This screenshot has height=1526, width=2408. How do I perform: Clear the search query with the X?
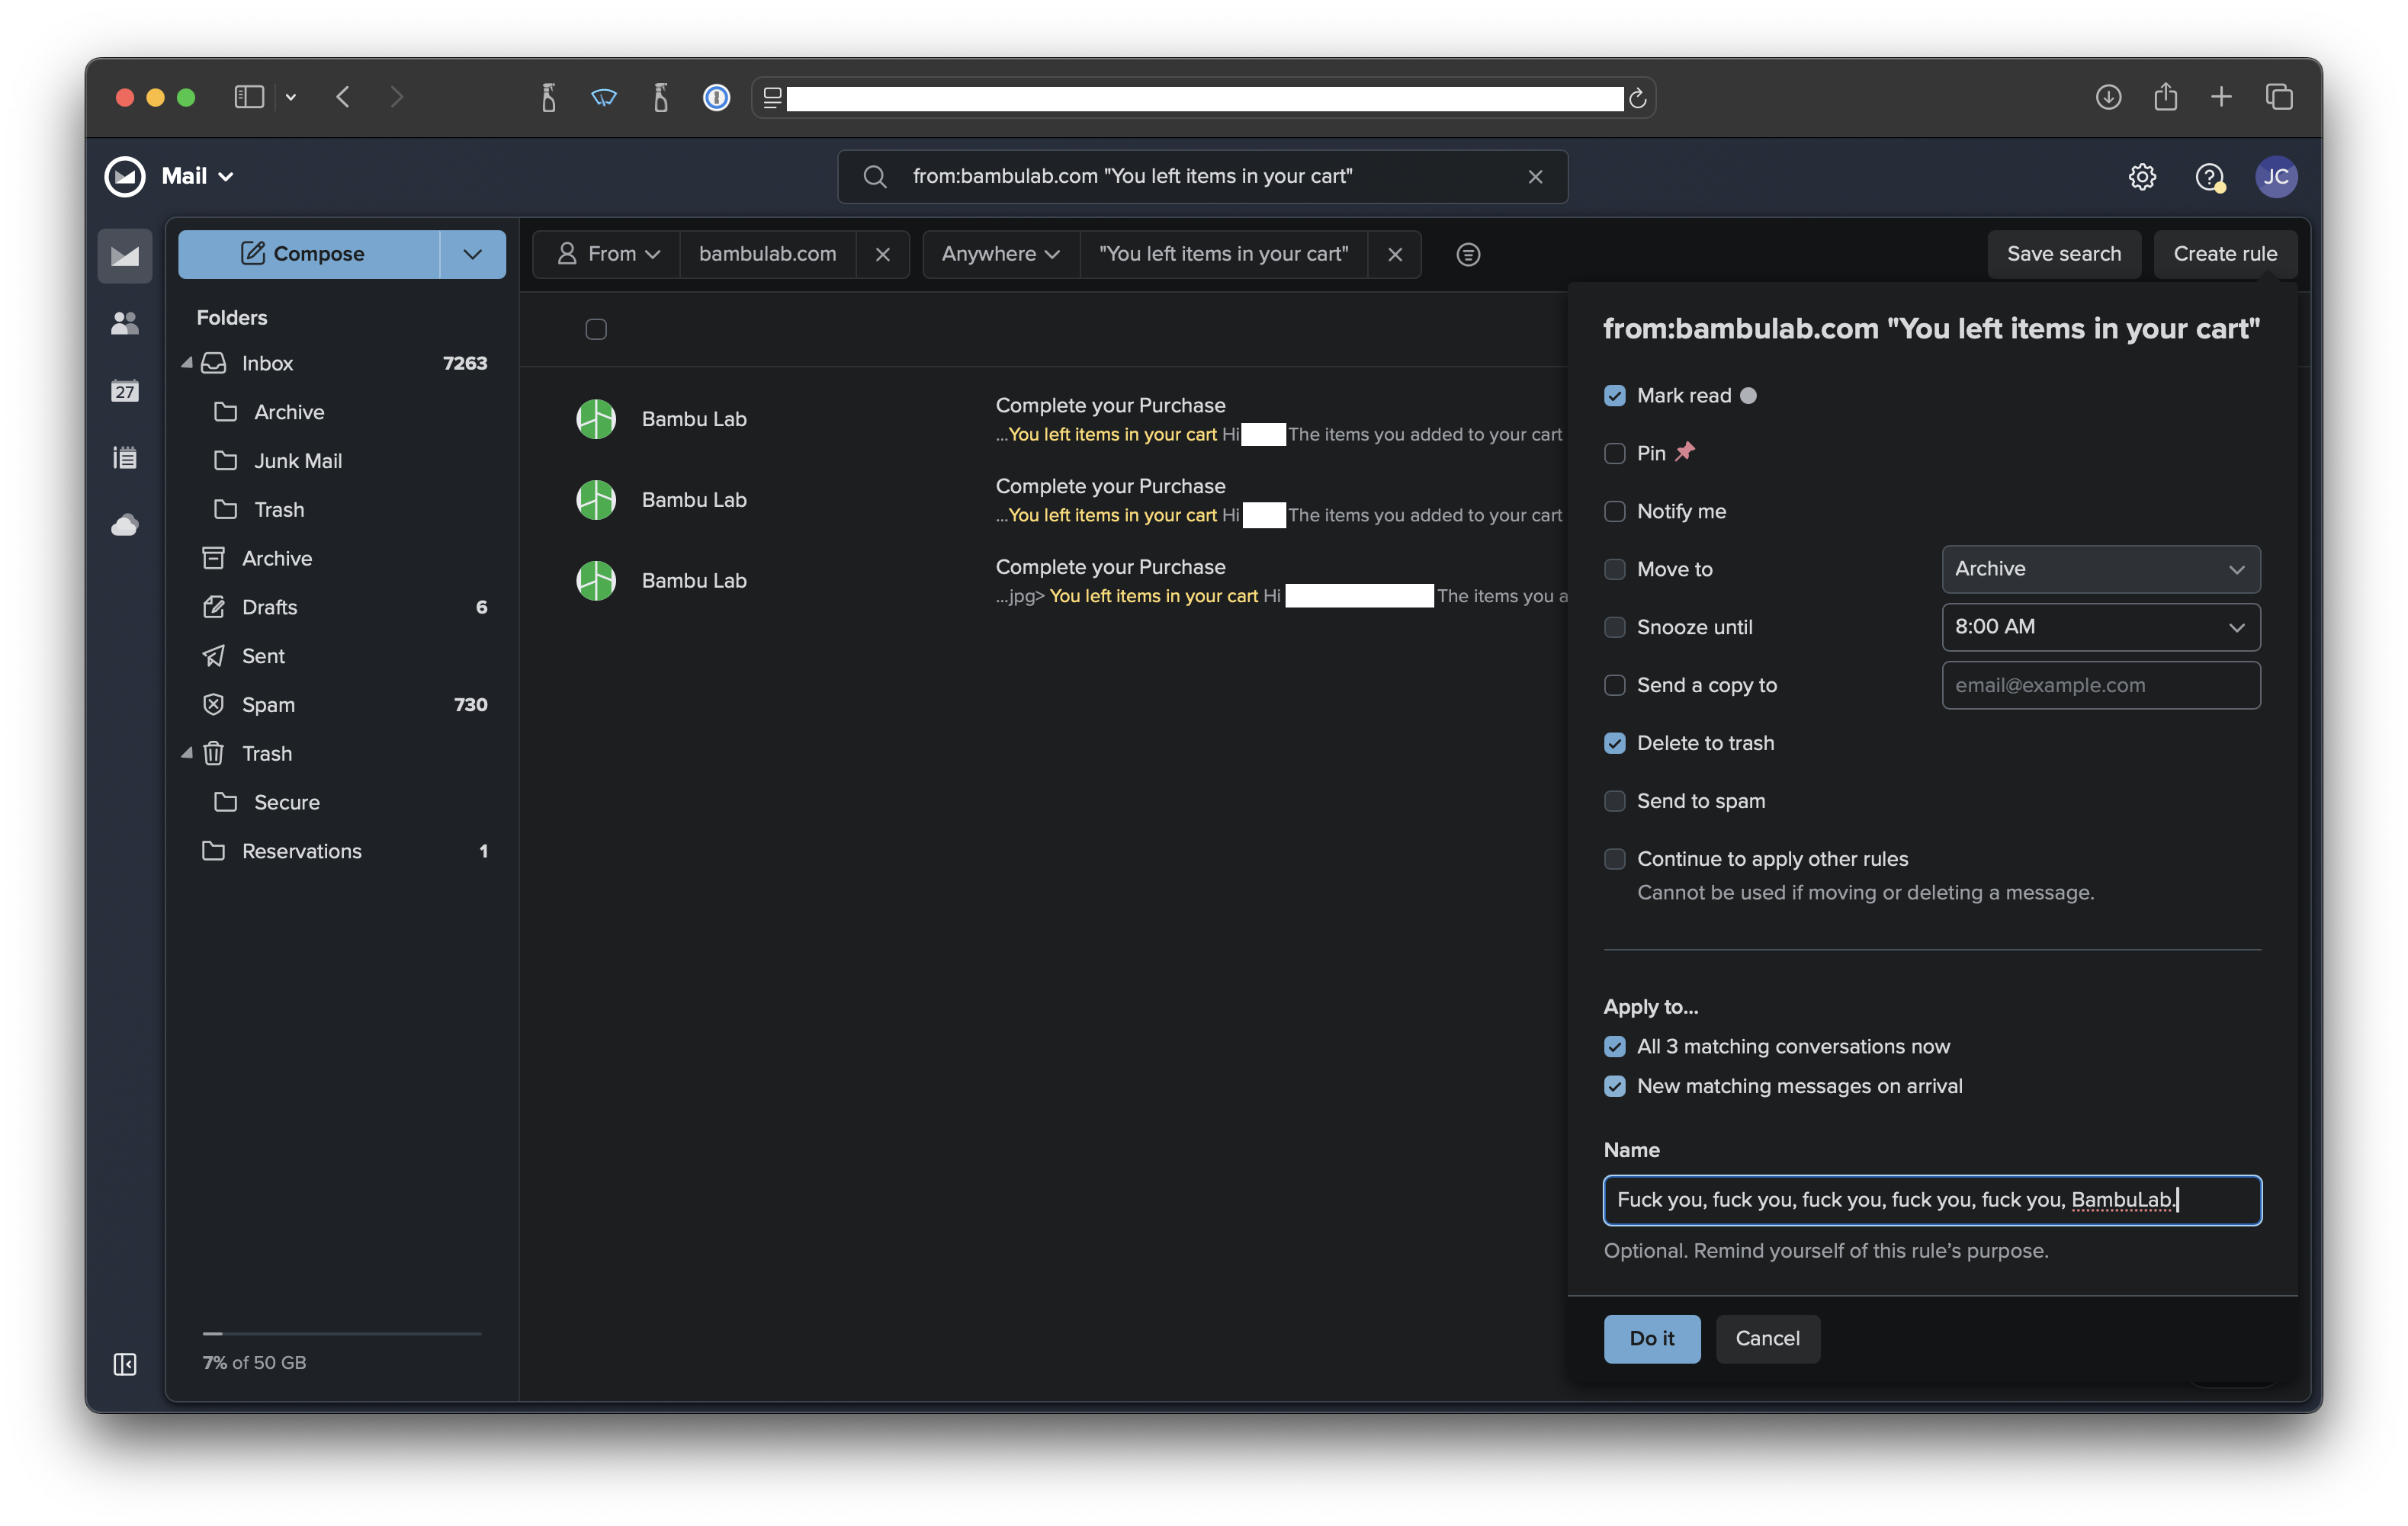click(x=1535, y=177)
